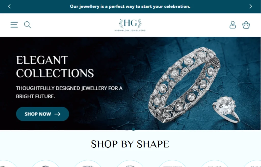Open the shopping bag cart icon
Screen dimensions: 261x167
pos(246,25)
